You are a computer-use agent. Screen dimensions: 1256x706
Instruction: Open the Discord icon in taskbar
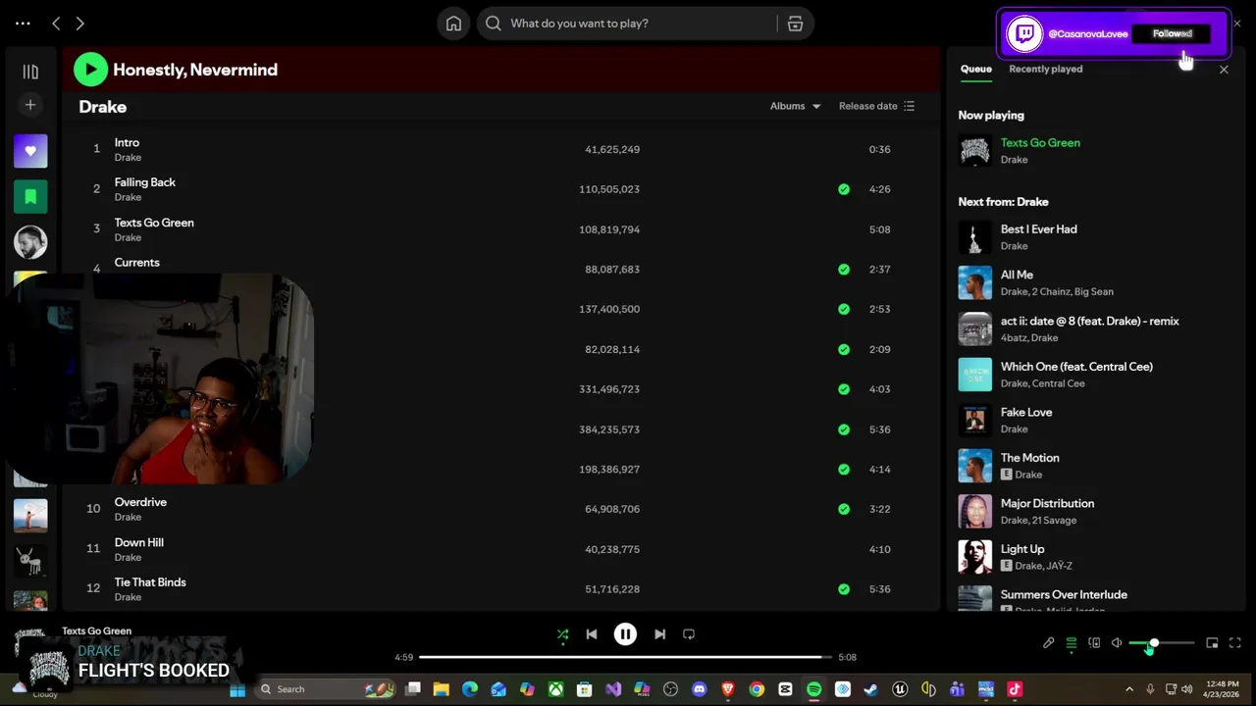coord(699,689)
